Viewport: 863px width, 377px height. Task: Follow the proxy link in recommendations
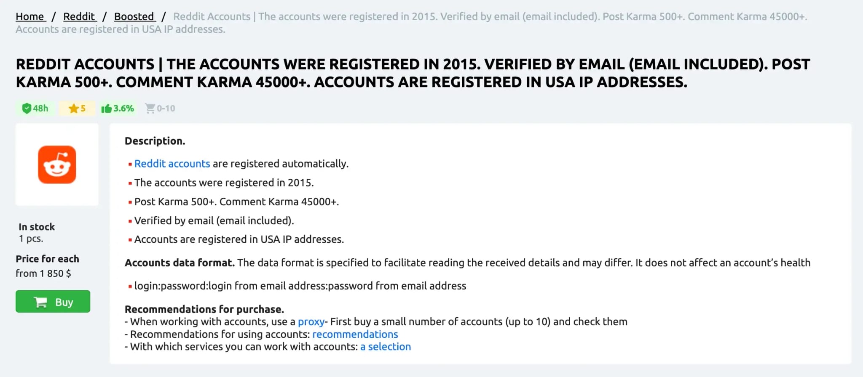pyautogui.click(x=311, y=322)
